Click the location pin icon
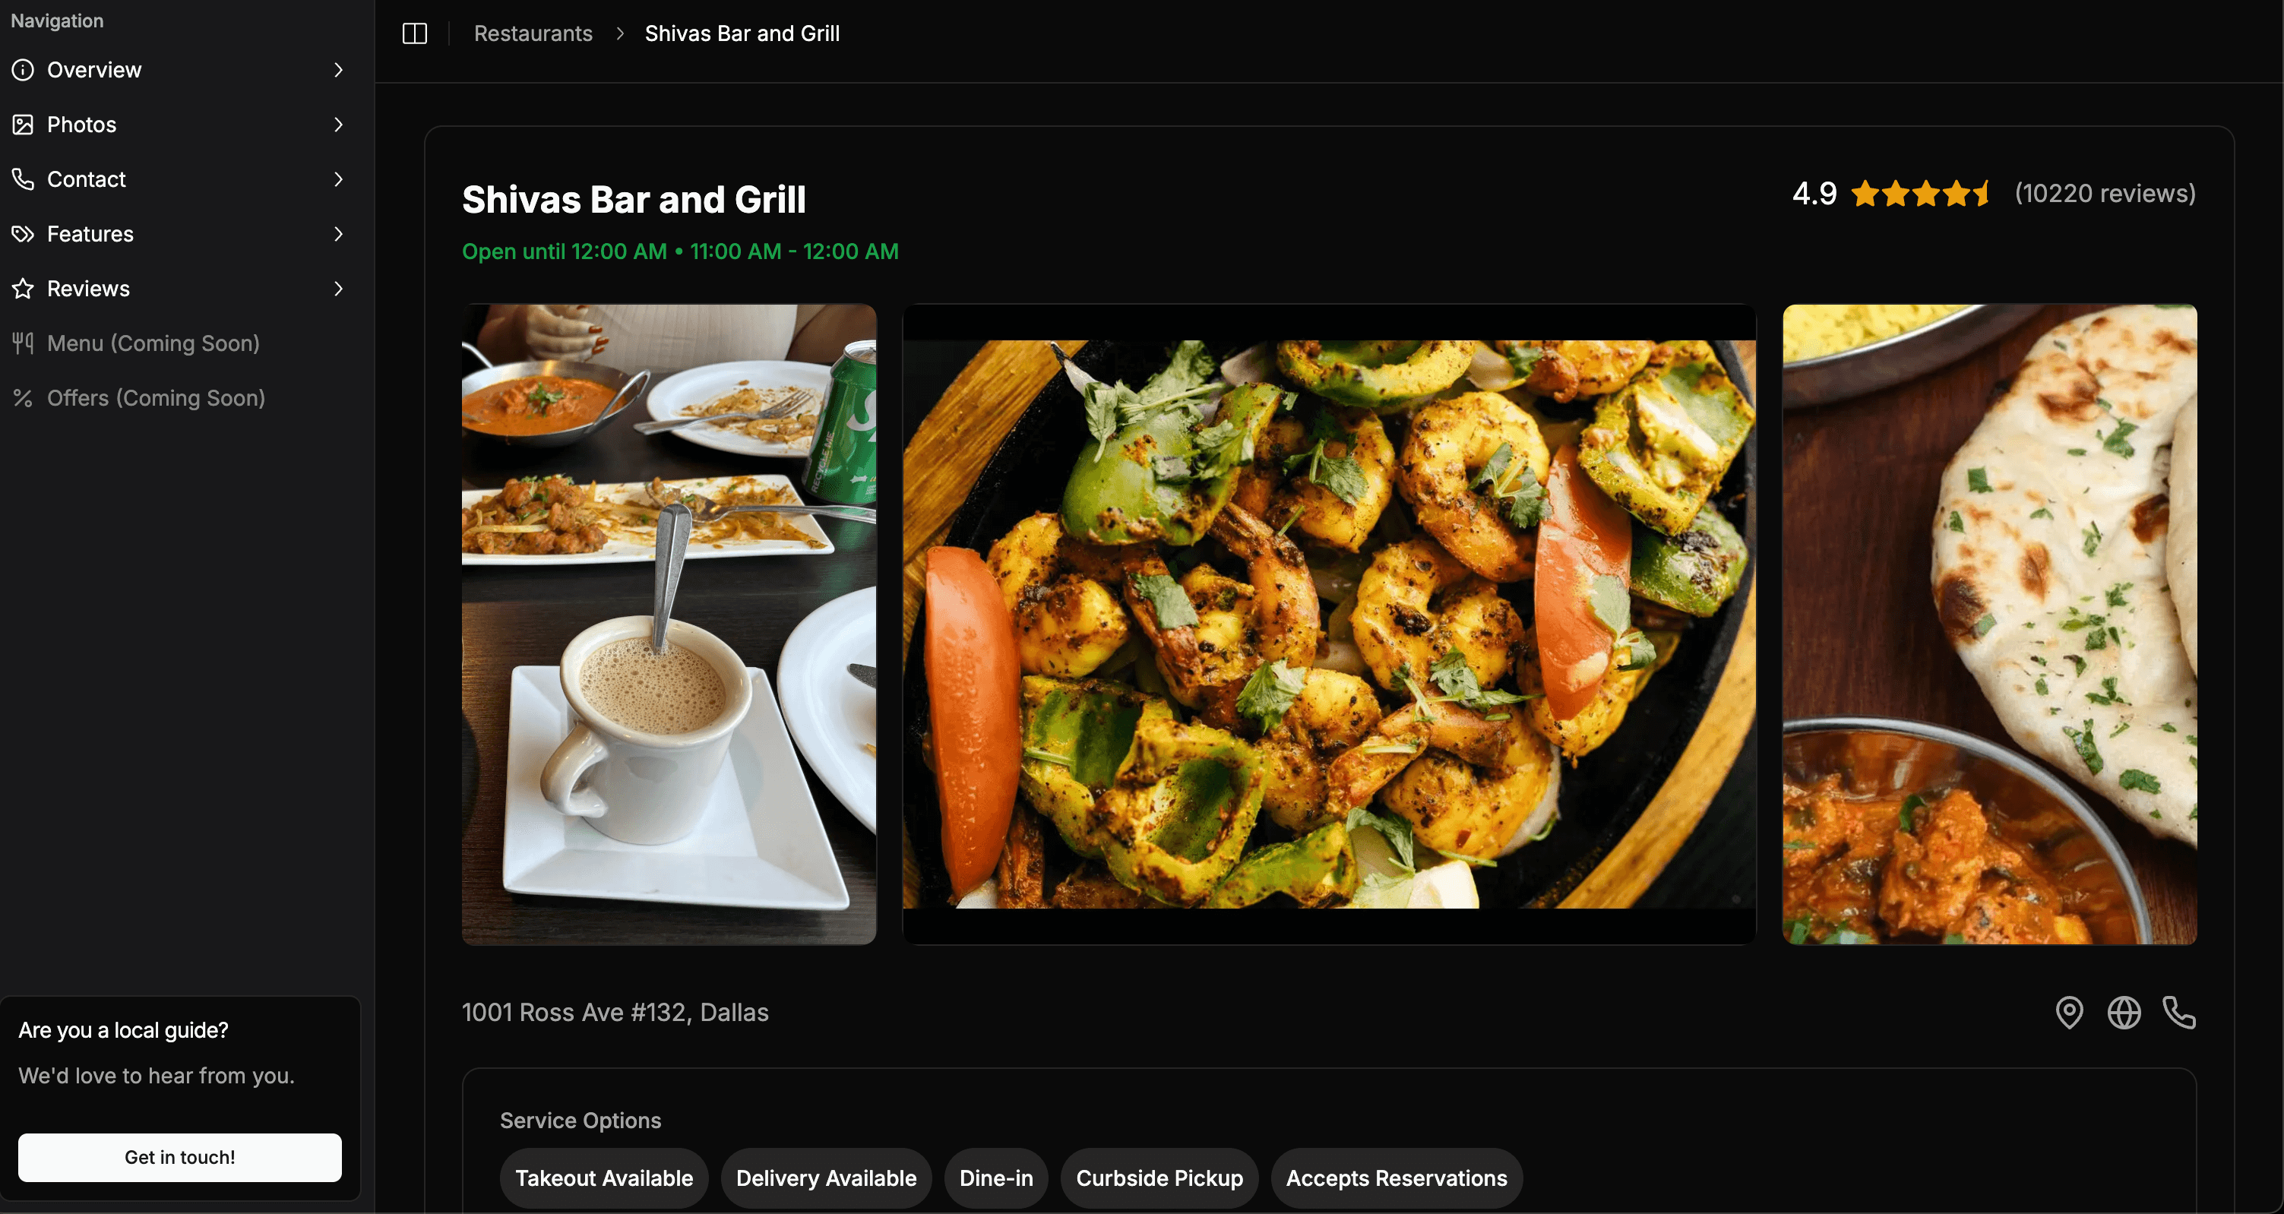This screenshot has width=2284, height=1214. (x=2070, y=1012)
